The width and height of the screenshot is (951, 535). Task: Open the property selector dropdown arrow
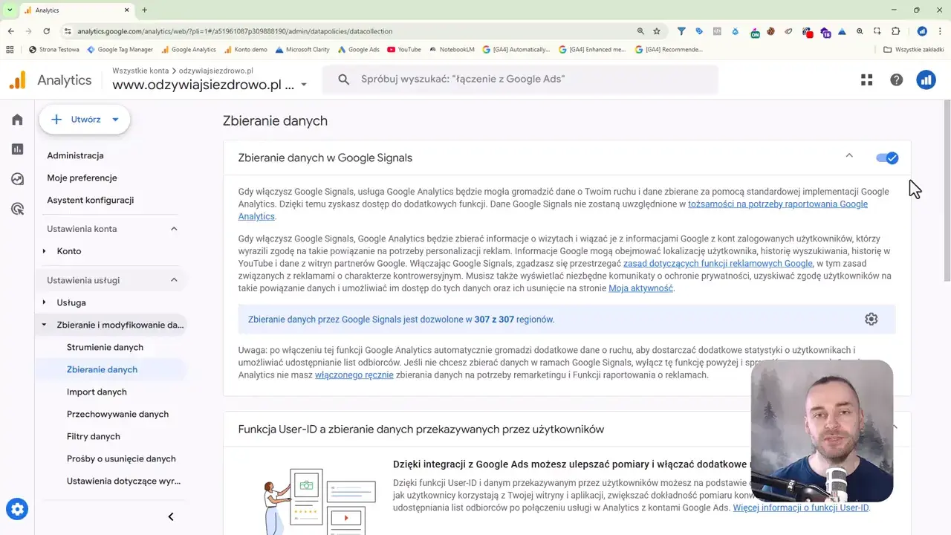pyautogui.click(x=304, y=85)
